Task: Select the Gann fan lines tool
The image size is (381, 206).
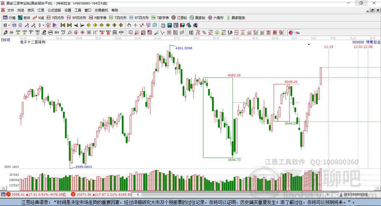Action: [x=137, y=32]
